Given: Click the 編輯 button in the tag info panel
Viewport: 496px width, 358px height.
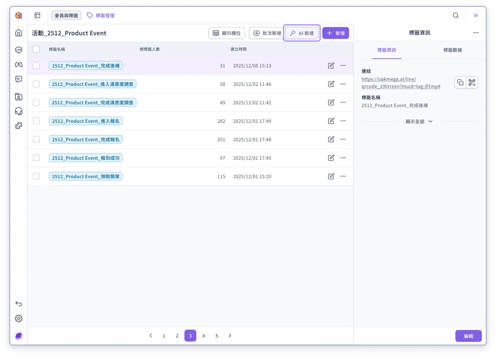Looking at the screenshot, I should point(468,336).
